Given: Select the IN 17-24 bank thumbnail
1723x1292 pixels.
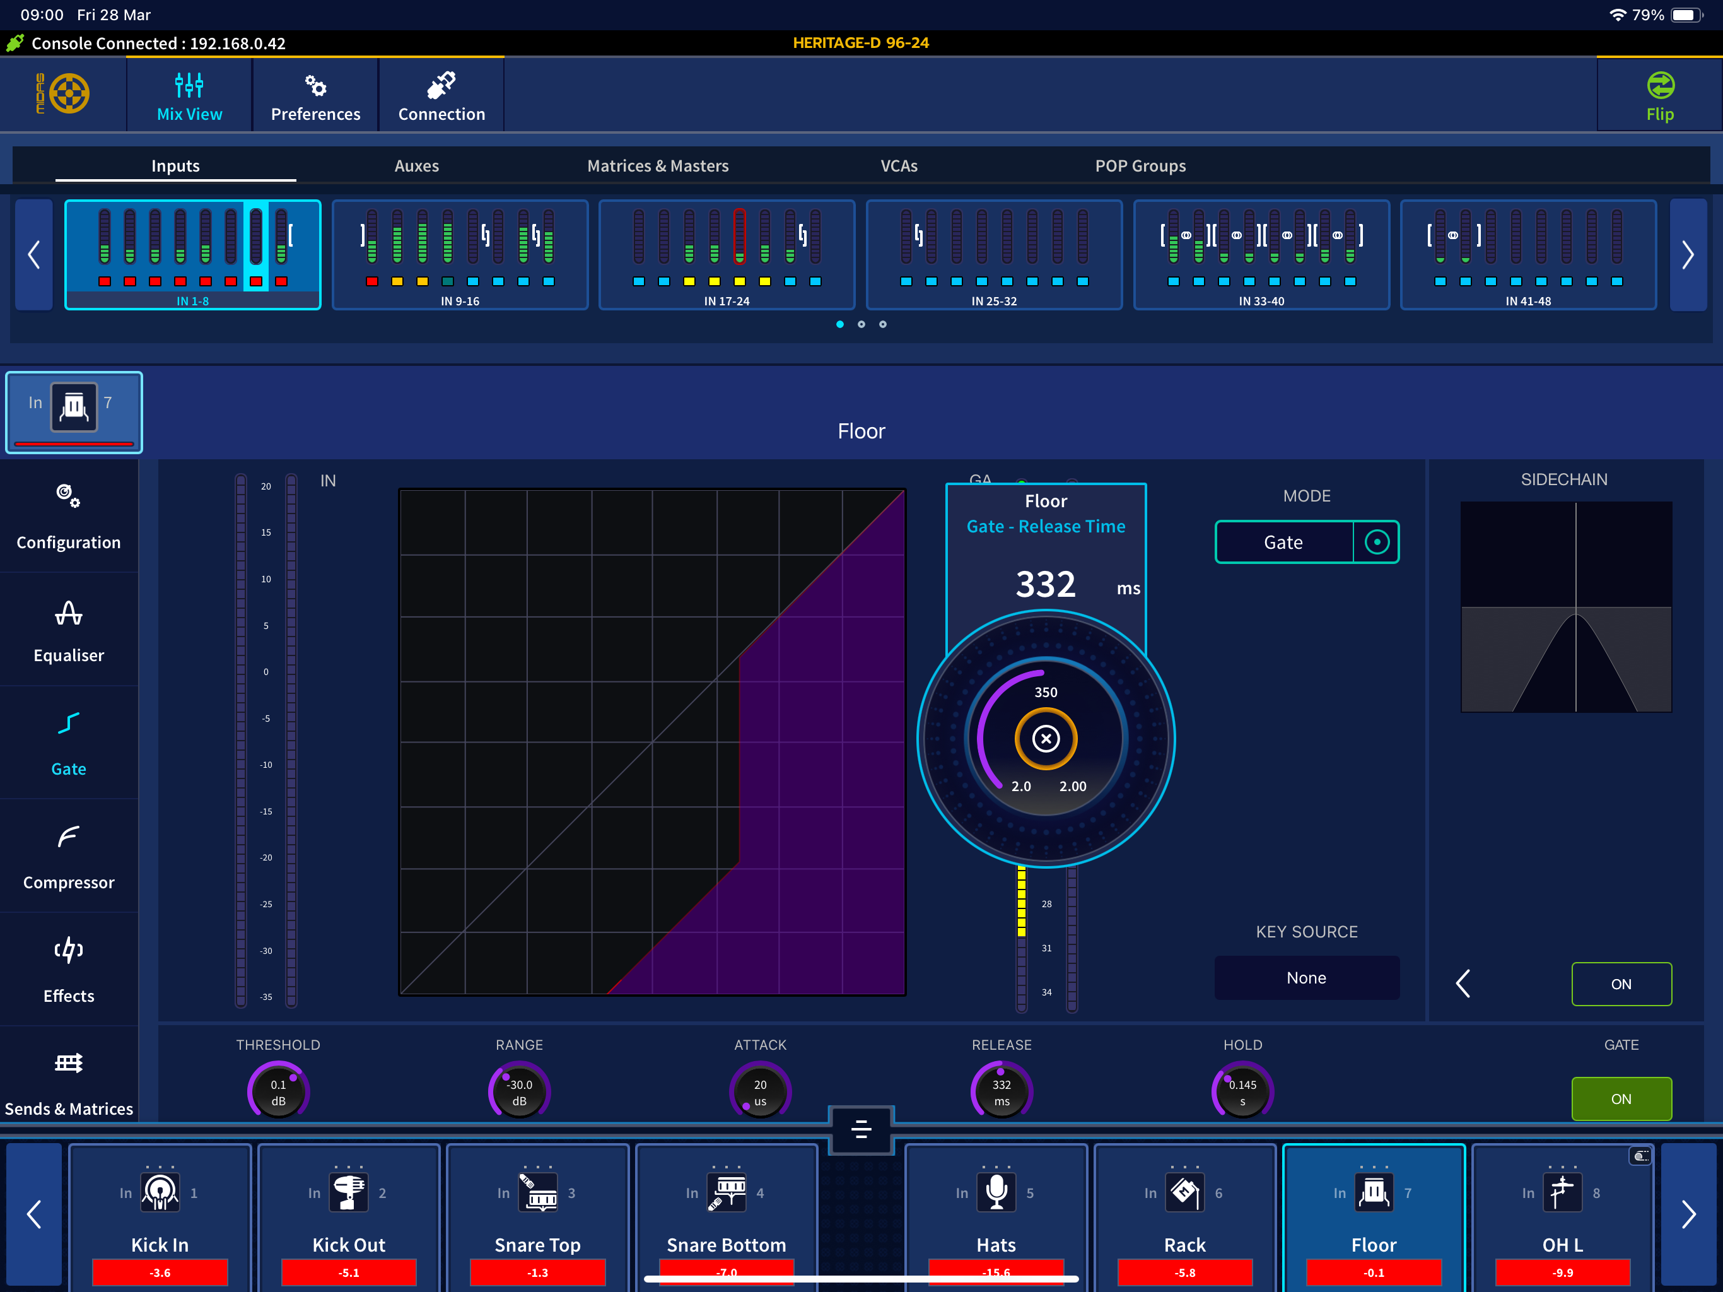Looking at the screenshot, I should 727,255.
